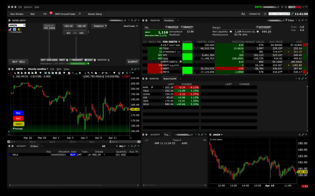Click the gear icon in Trades activity header
Screen dimensions: 315x196
[199, 135]
